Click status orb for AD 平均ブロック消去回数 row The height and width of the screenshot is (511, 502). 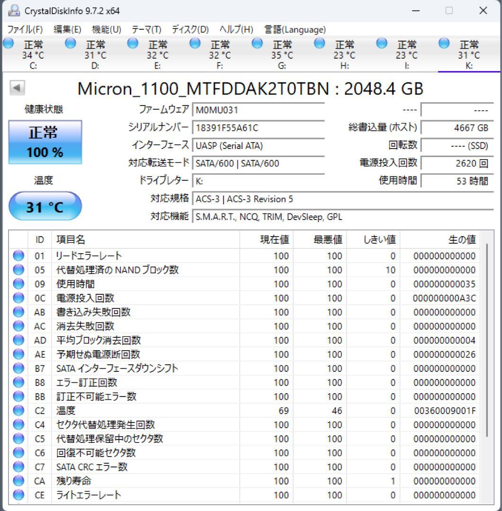pos(18,340)
